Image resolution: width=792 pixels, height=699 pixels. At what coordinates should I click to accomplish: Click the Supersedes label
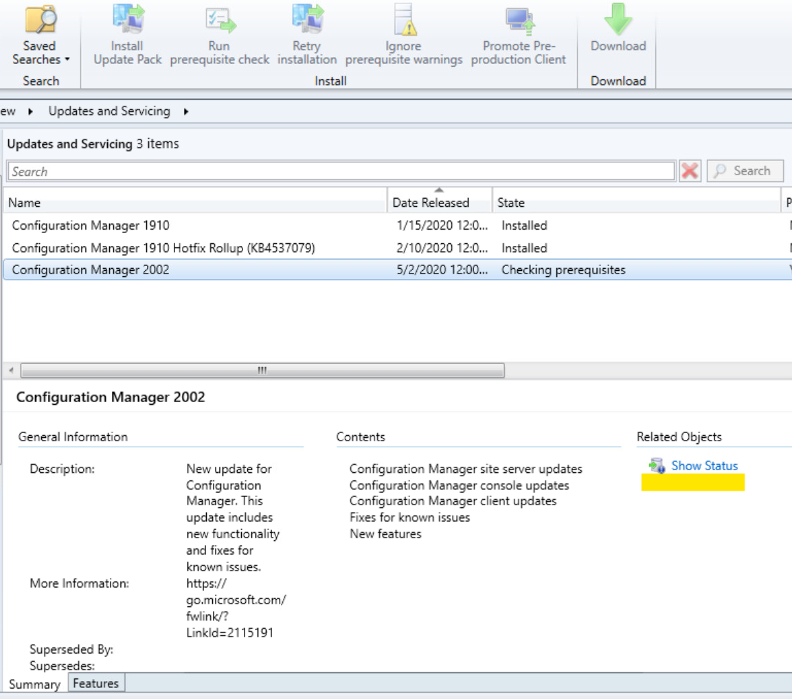click(x=62, y=665)
